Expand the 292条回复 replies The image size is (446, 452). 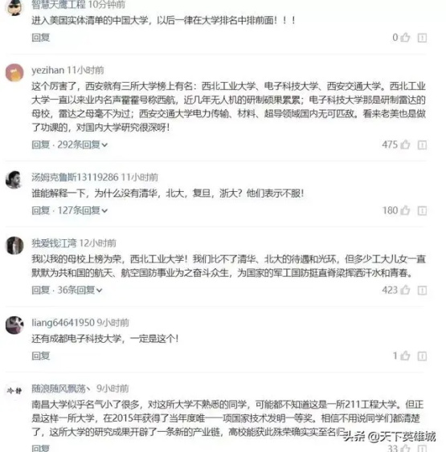83,145
